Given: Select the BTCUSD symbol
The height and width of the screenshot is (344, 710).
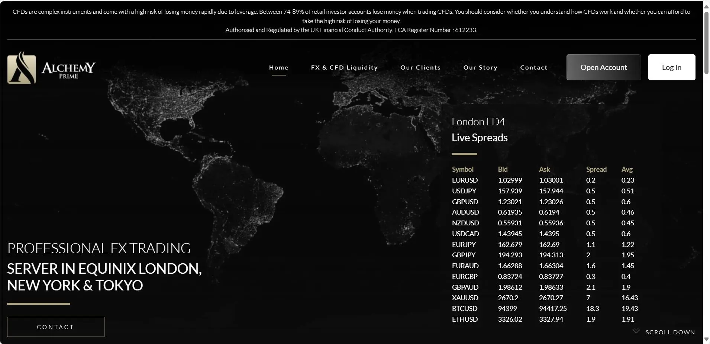Looking at the screenshot, I should point(465,308).
